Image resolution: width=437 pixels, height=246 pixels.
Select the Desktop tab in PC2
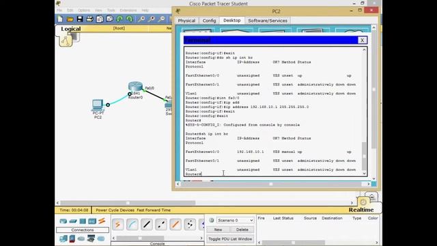[232, 20]
